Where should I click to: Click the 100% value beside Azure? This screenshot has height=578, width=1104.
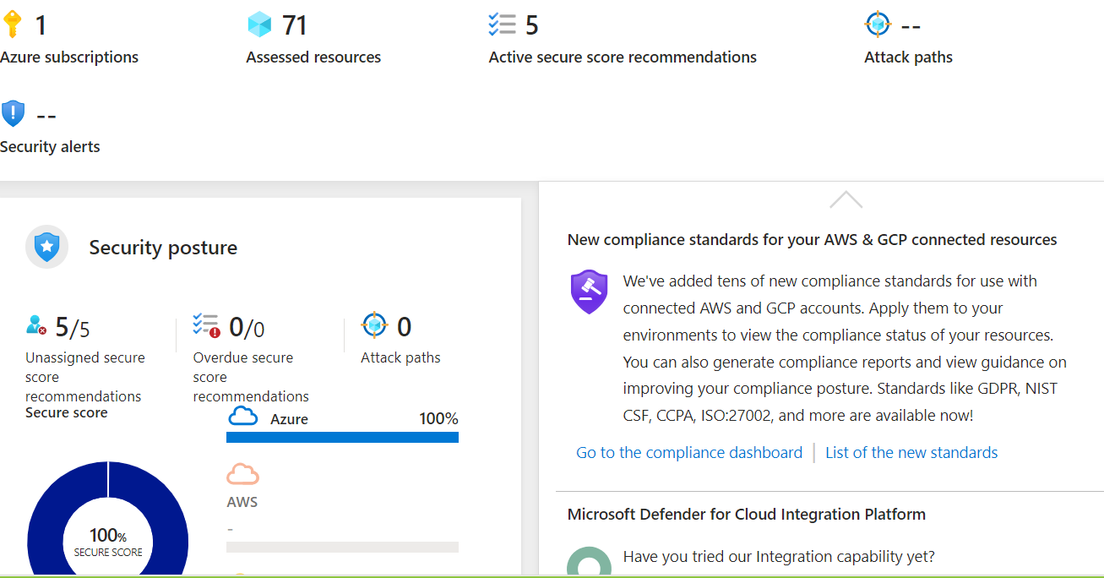[x=438, y=419]
